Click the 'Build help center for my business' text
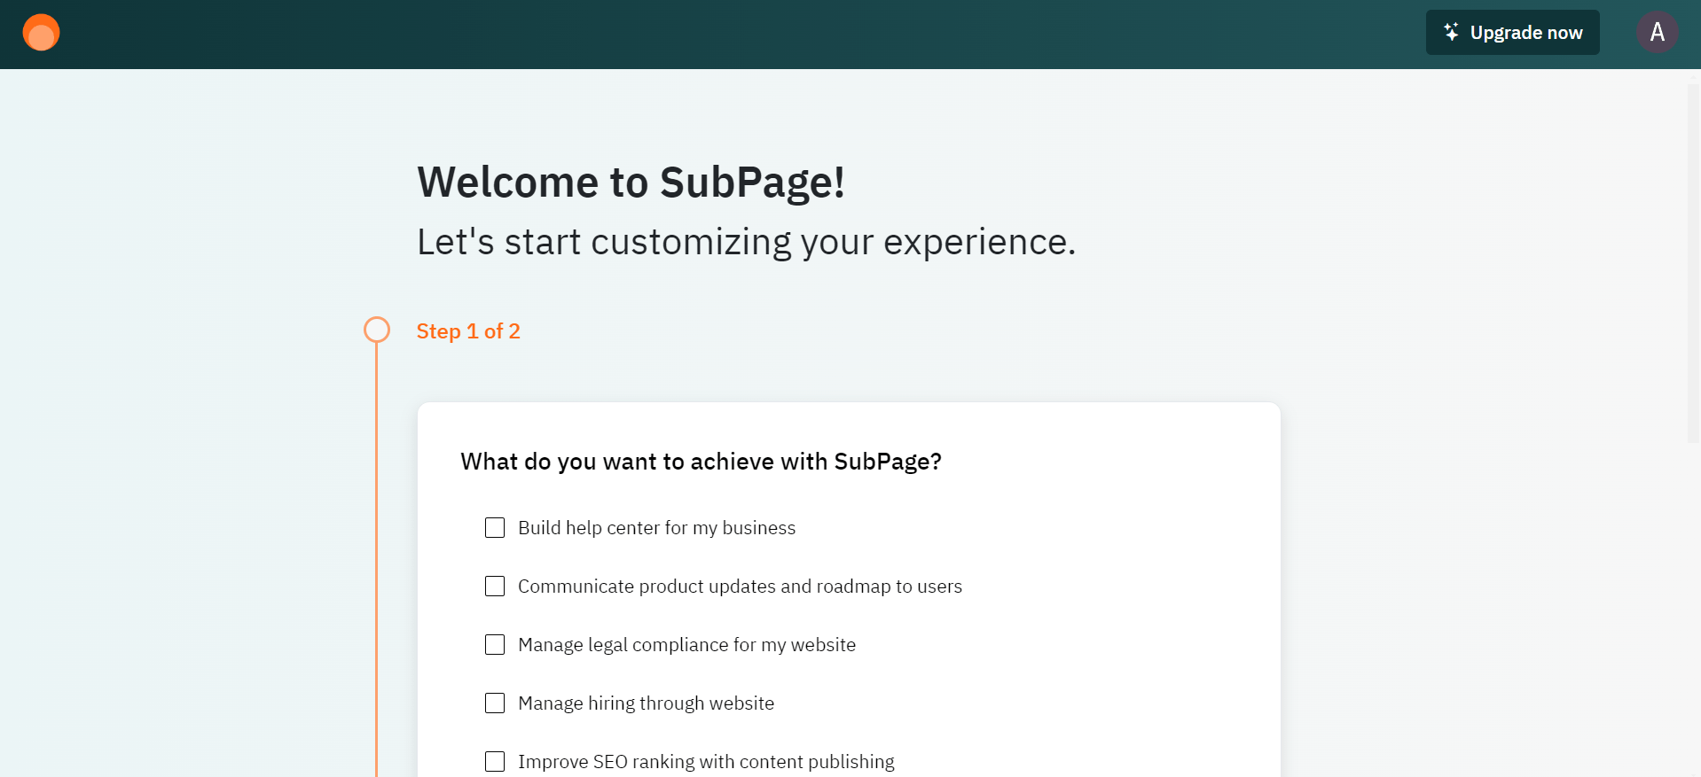Image resolution: width=1701 pixels, height=777 pixels. click(656, 528)
